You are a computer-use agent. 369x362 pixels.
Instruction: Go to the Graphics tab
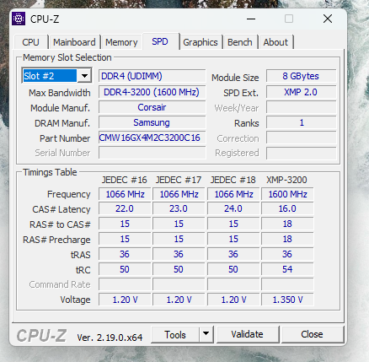click(201, 42)
